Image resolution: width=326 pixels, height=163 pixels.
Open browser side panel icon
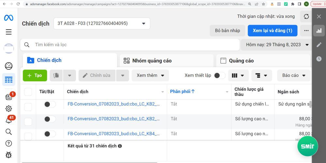[299, 4]
